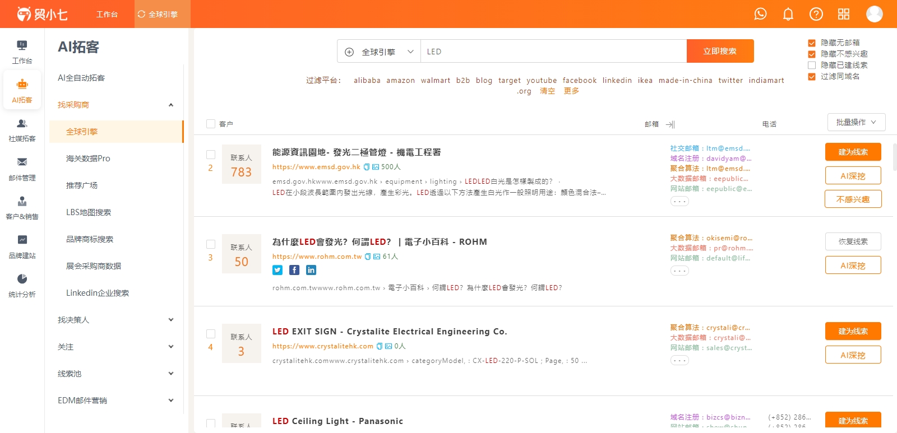The image size is (897, 433).
Task: Expand more emails for emsd row
Action: click(x=679, y=201)
